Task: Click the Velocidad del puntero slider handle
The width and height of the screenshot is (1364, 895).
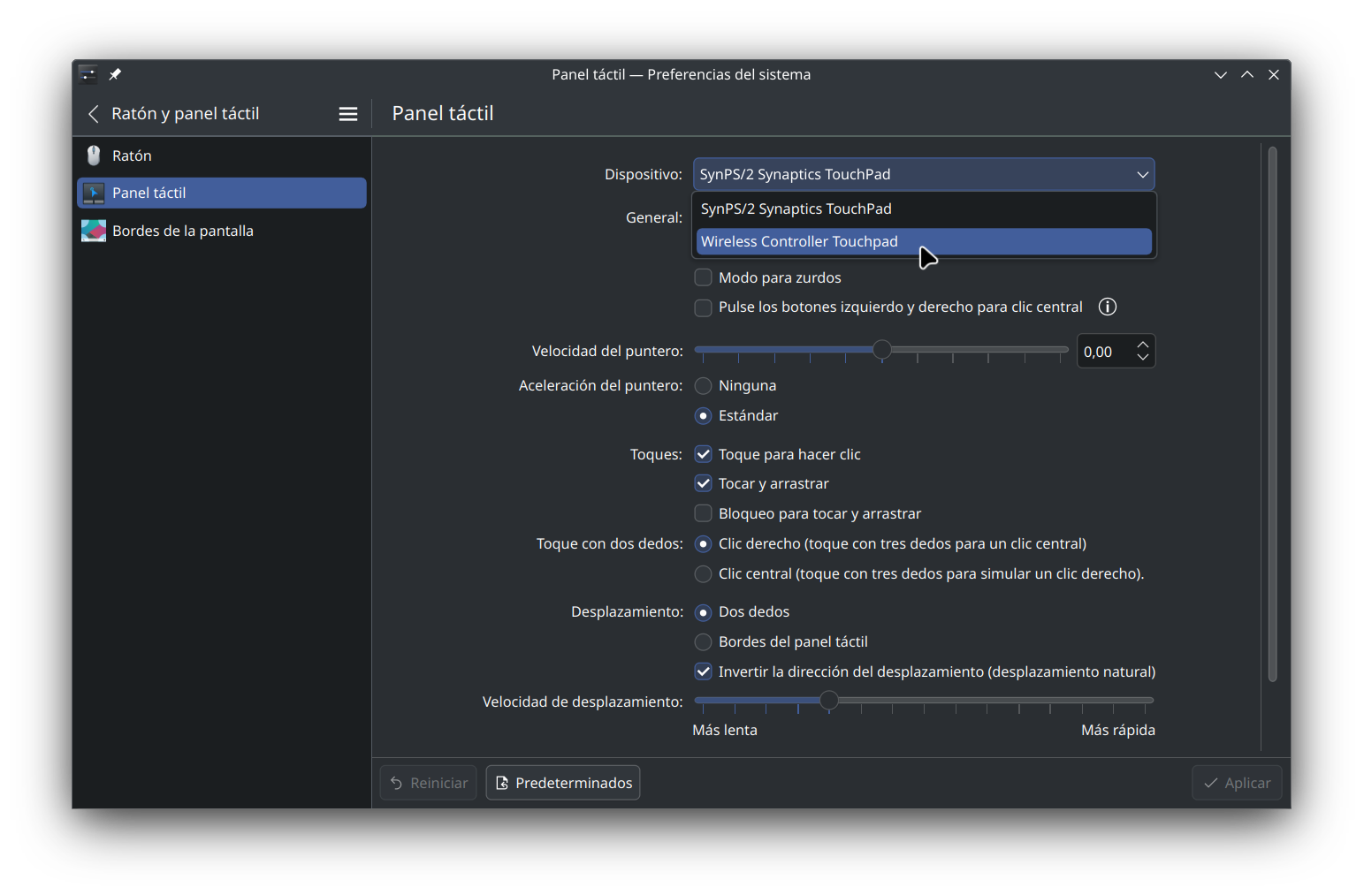Action: [x=882, y=350]
